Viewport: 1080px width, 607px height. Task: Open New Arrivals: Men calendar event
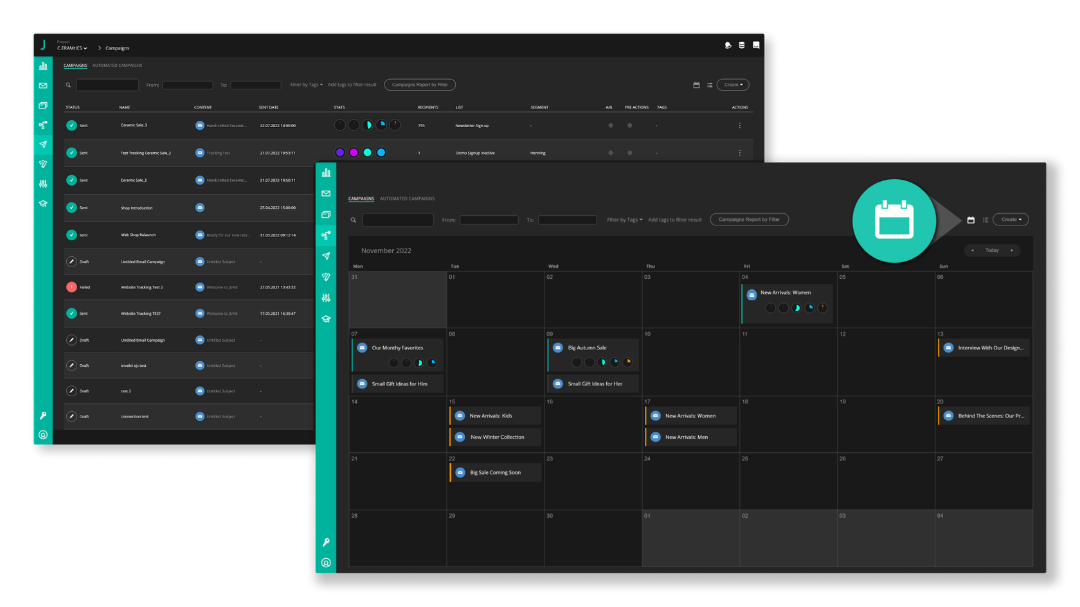(690, 437)
